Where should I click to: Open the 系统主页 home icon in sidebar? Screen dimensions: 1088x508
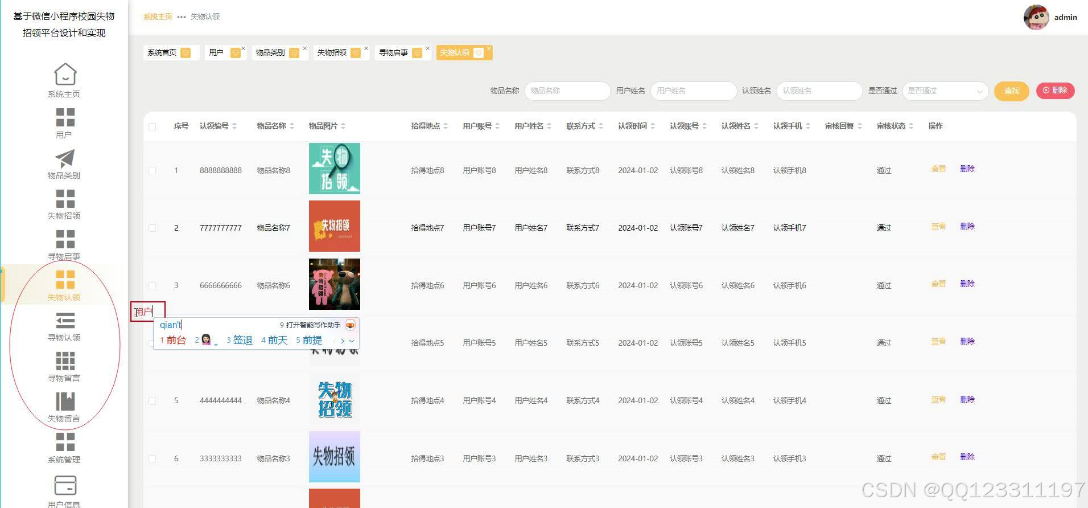coord(65,74)
